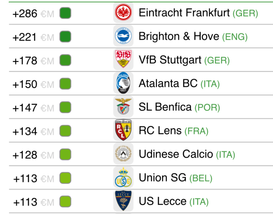Open the VfB Stuttgart club name
Viewport: 273px width, 214px height.
click(170, 60)
